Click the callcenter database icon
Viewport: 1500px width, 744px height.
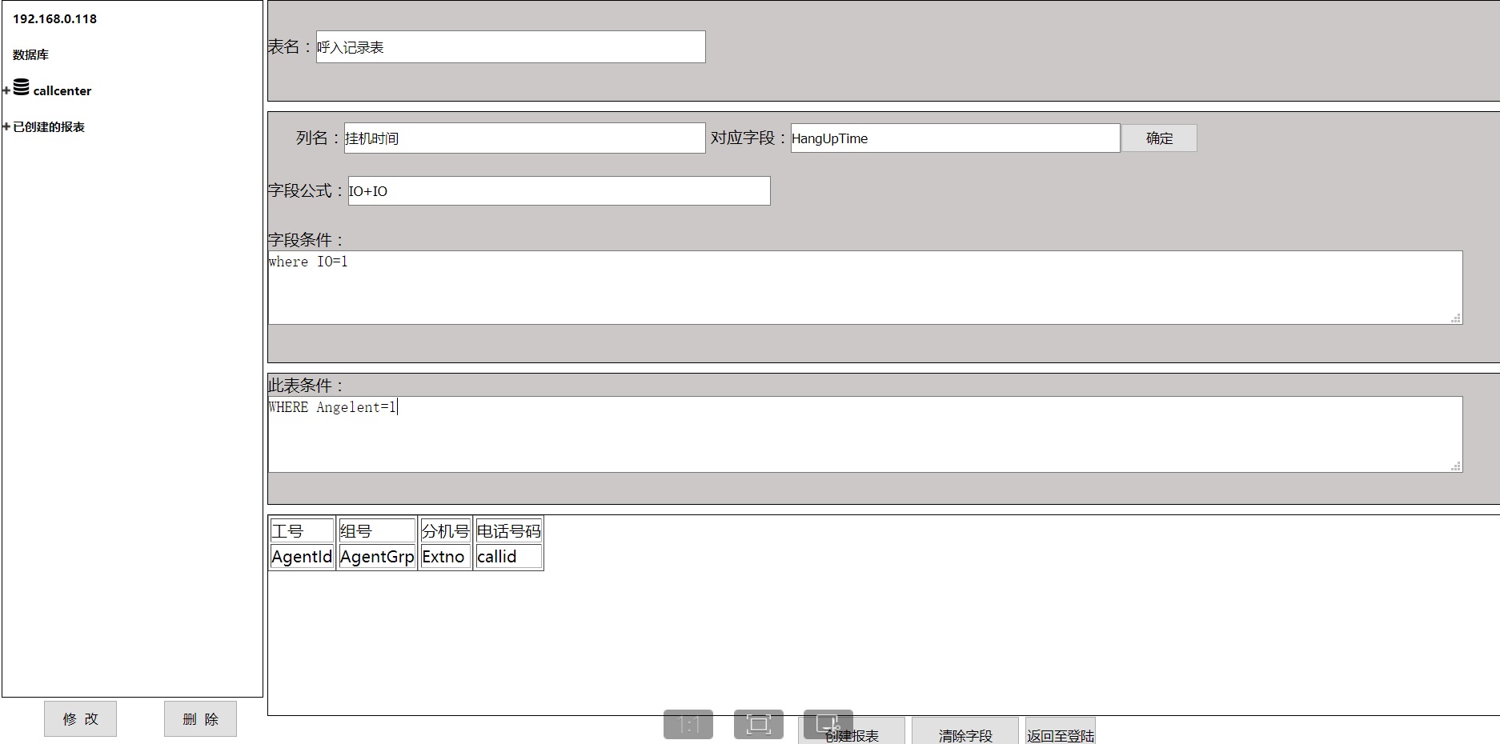coord(22,87)
